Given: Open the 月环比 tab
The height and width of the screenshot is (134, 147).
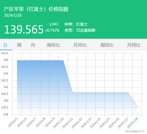Looking at the screenshot, I should tap(80, 45).
